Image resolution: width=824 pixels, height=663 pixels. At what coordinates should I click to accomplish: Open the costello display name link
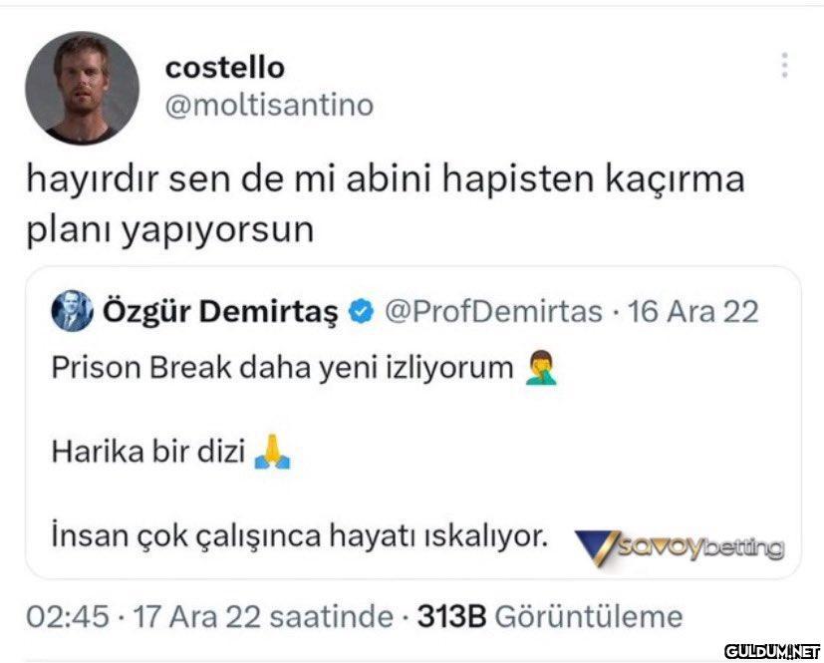pos(224,68)
